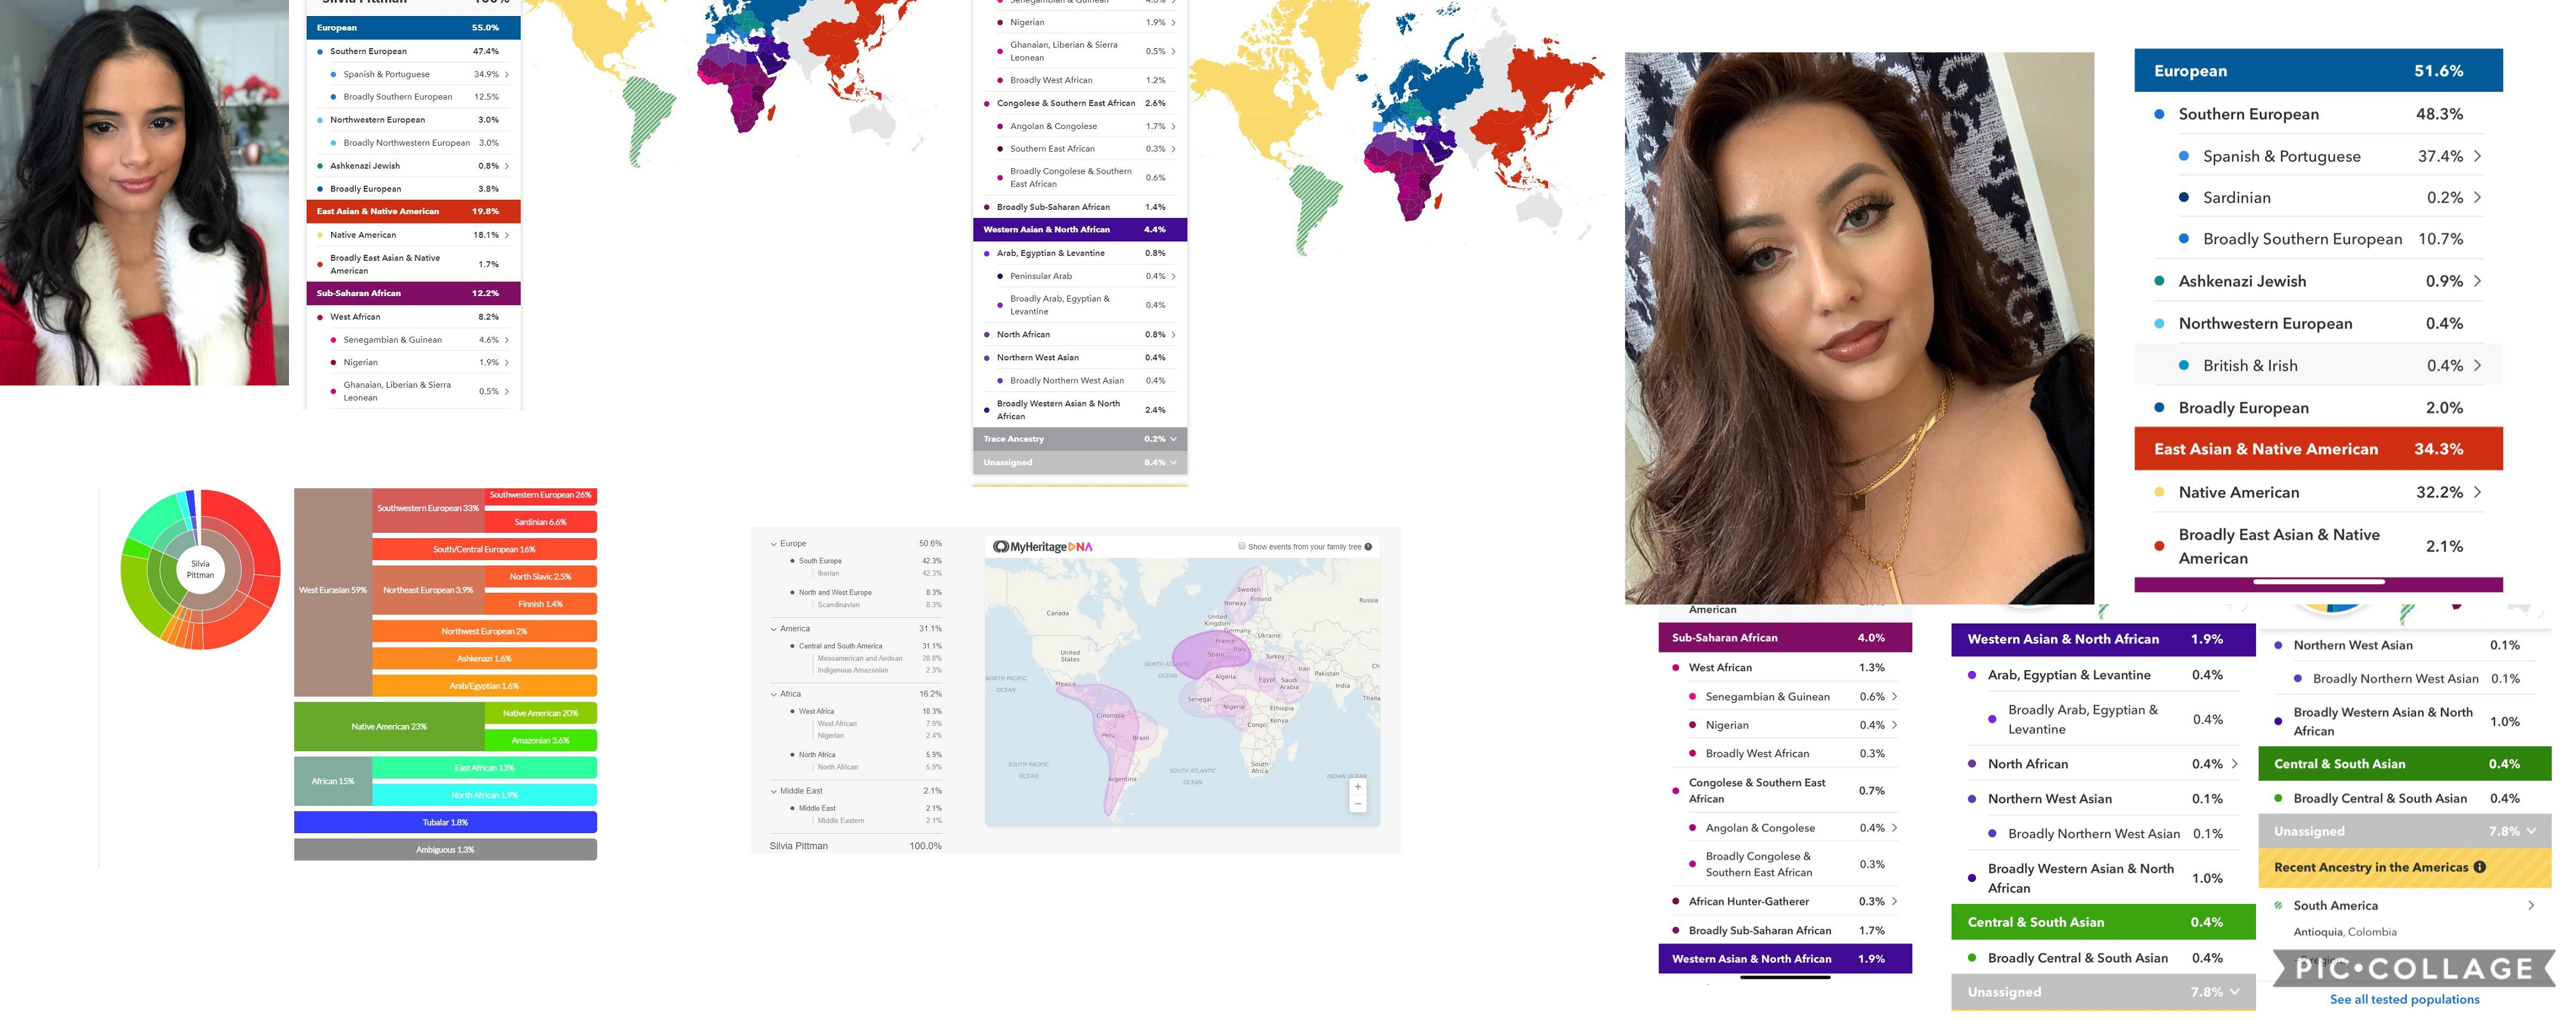
Task: Collapse the America 31.1% group
Action: tap(773, 629)
